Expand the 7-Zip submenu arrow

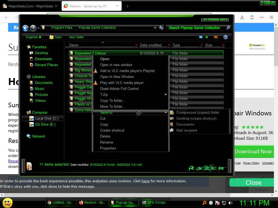tap(166, 95)
